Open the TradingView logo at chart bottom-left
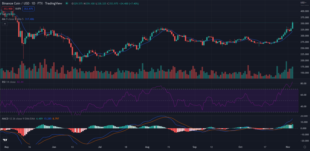 tap(5, 140)
